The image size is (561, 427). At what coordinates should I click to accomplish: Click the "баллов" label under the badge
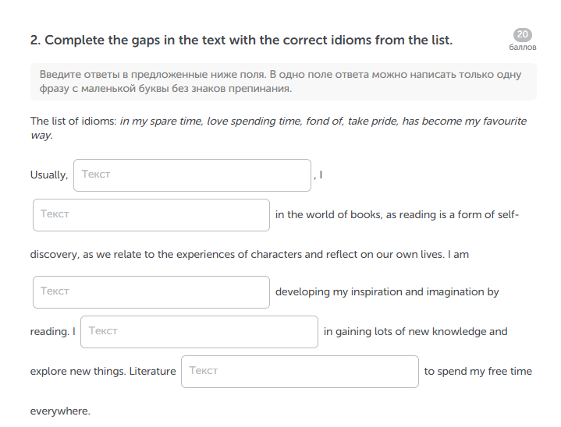click(523, 48)
